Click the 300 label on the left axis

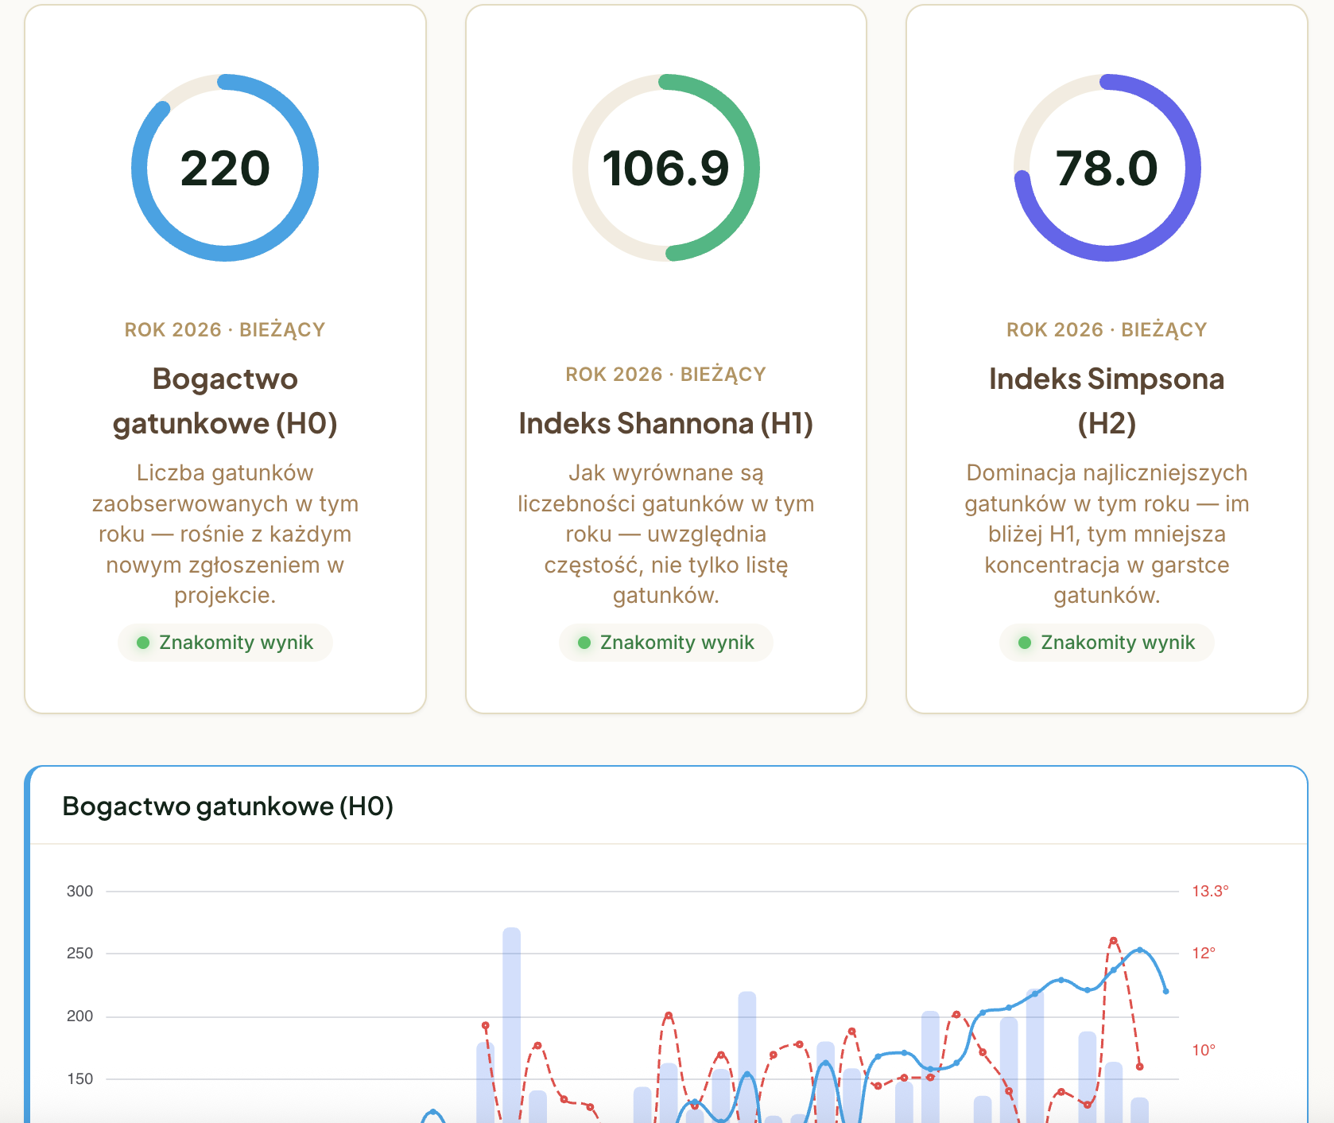click(x=79, y=892)
